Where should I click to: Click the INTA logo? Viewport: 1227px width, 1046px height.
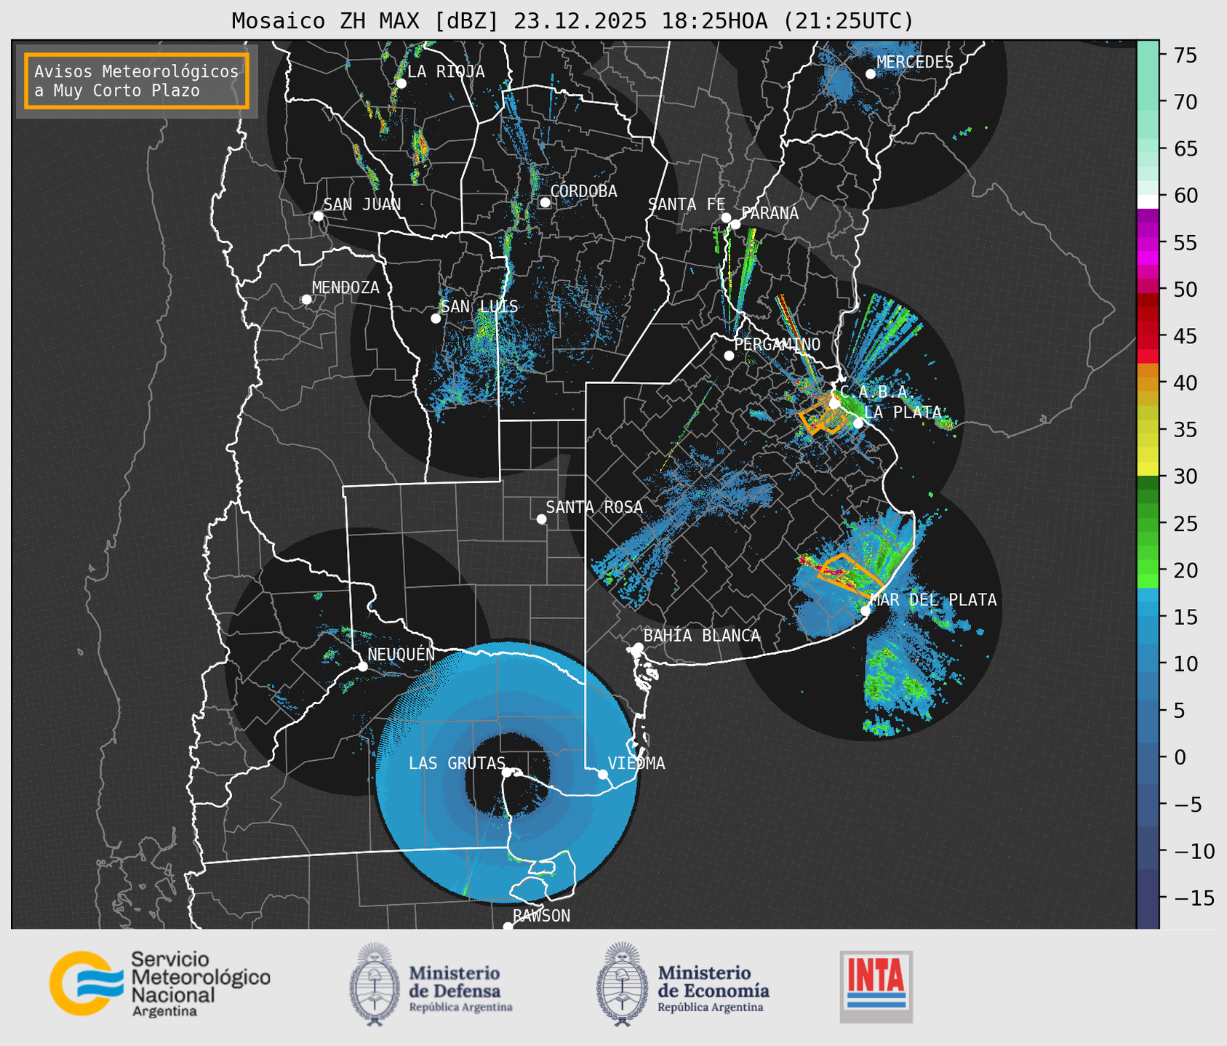tap(876, 986)
